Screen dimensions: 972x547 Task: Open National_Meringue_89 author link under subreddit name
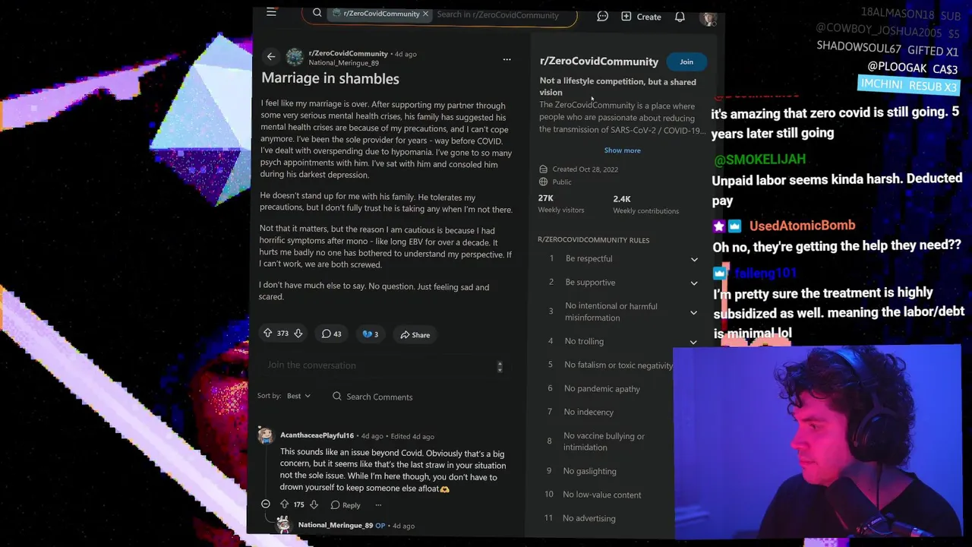[x=343, y=63]
